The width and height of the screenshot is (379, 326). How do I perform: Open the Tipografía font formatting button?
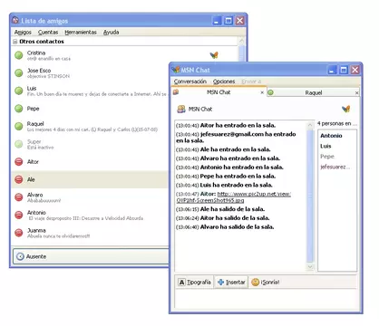(x=195, y=282)
